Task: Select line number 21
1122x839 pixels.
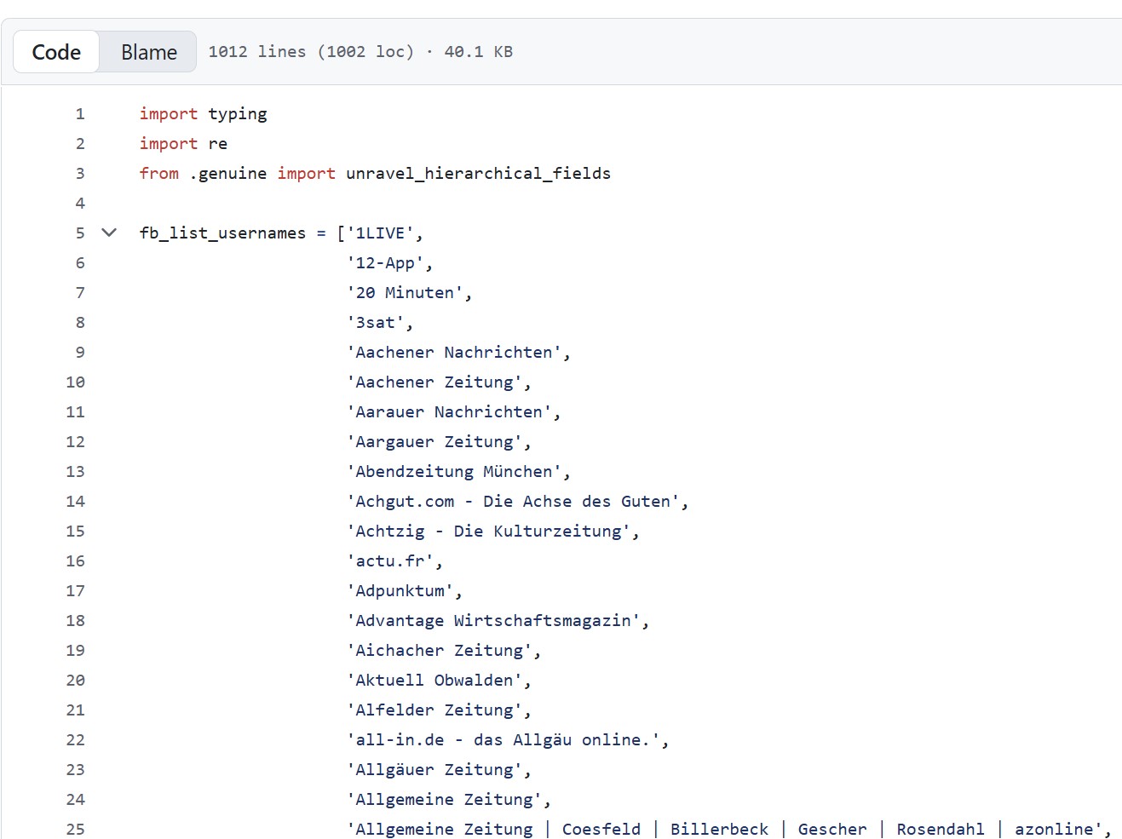Action: 76,710
